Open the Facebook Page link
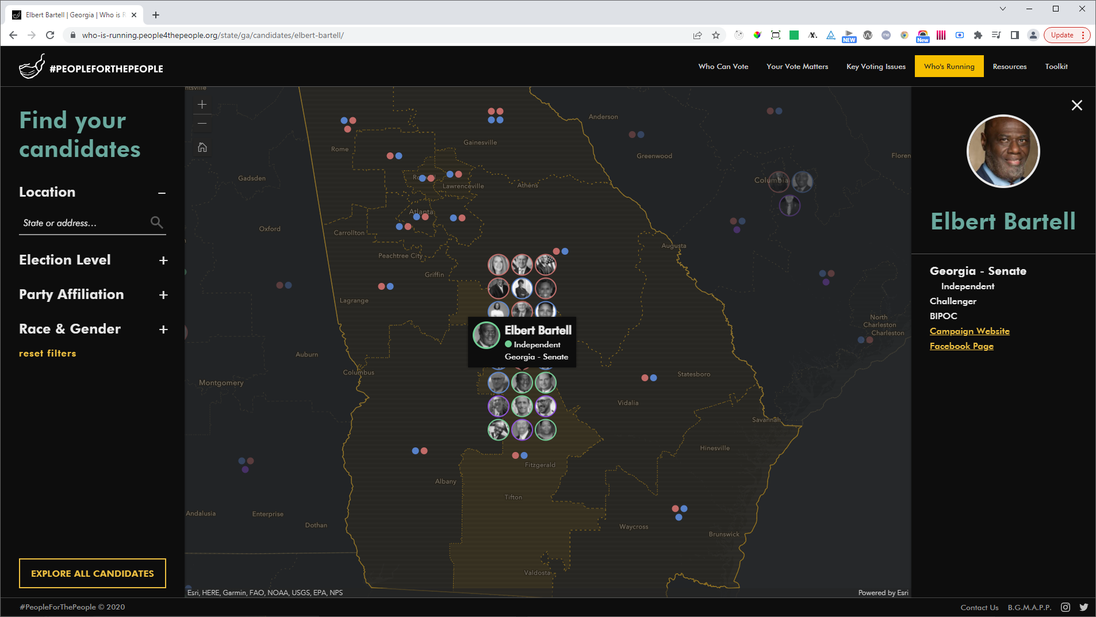Screen dimensions: 1096x617 (961, 346)
